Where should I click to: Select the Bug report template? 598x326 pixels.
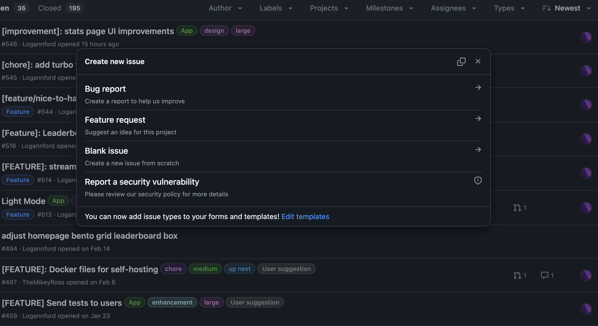105,89
